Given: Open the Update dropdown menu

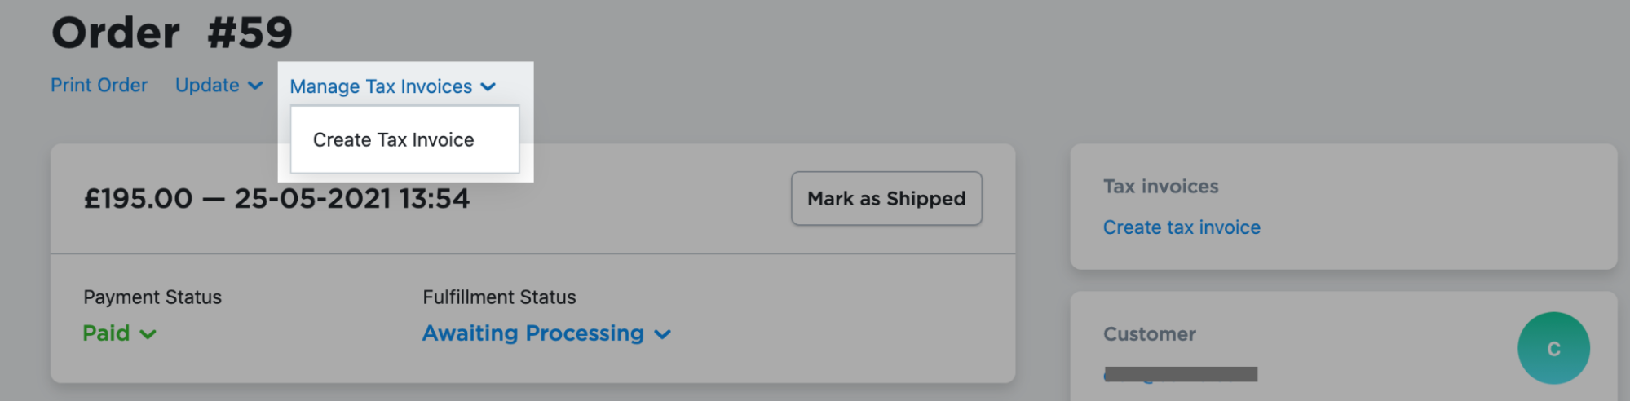Looking at the screenshot, I should 219,86.
